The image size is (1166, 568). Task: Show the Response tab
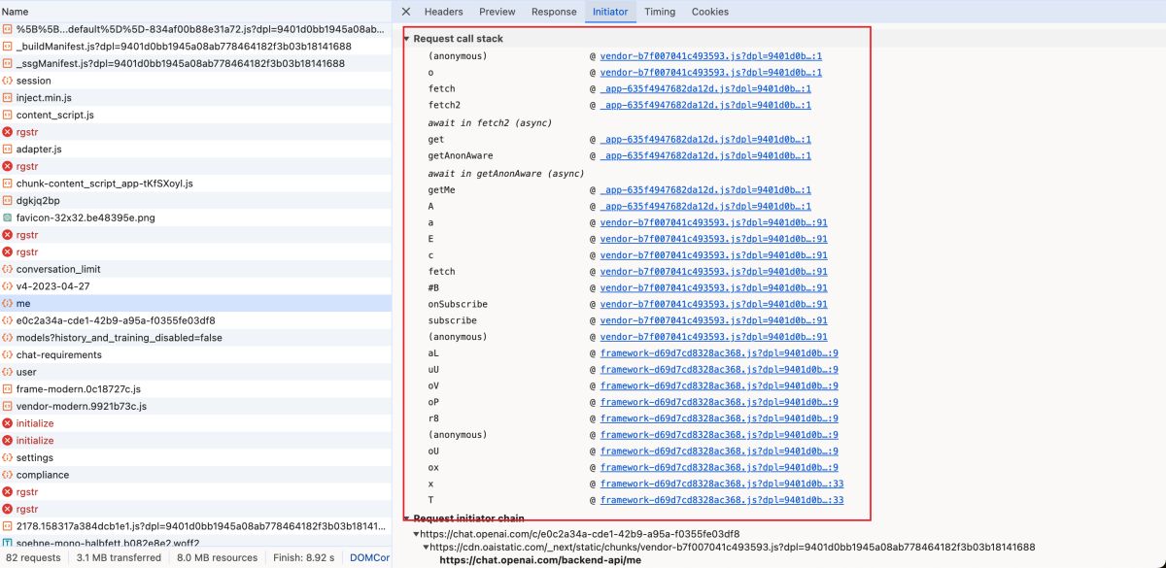coord(554,12)
